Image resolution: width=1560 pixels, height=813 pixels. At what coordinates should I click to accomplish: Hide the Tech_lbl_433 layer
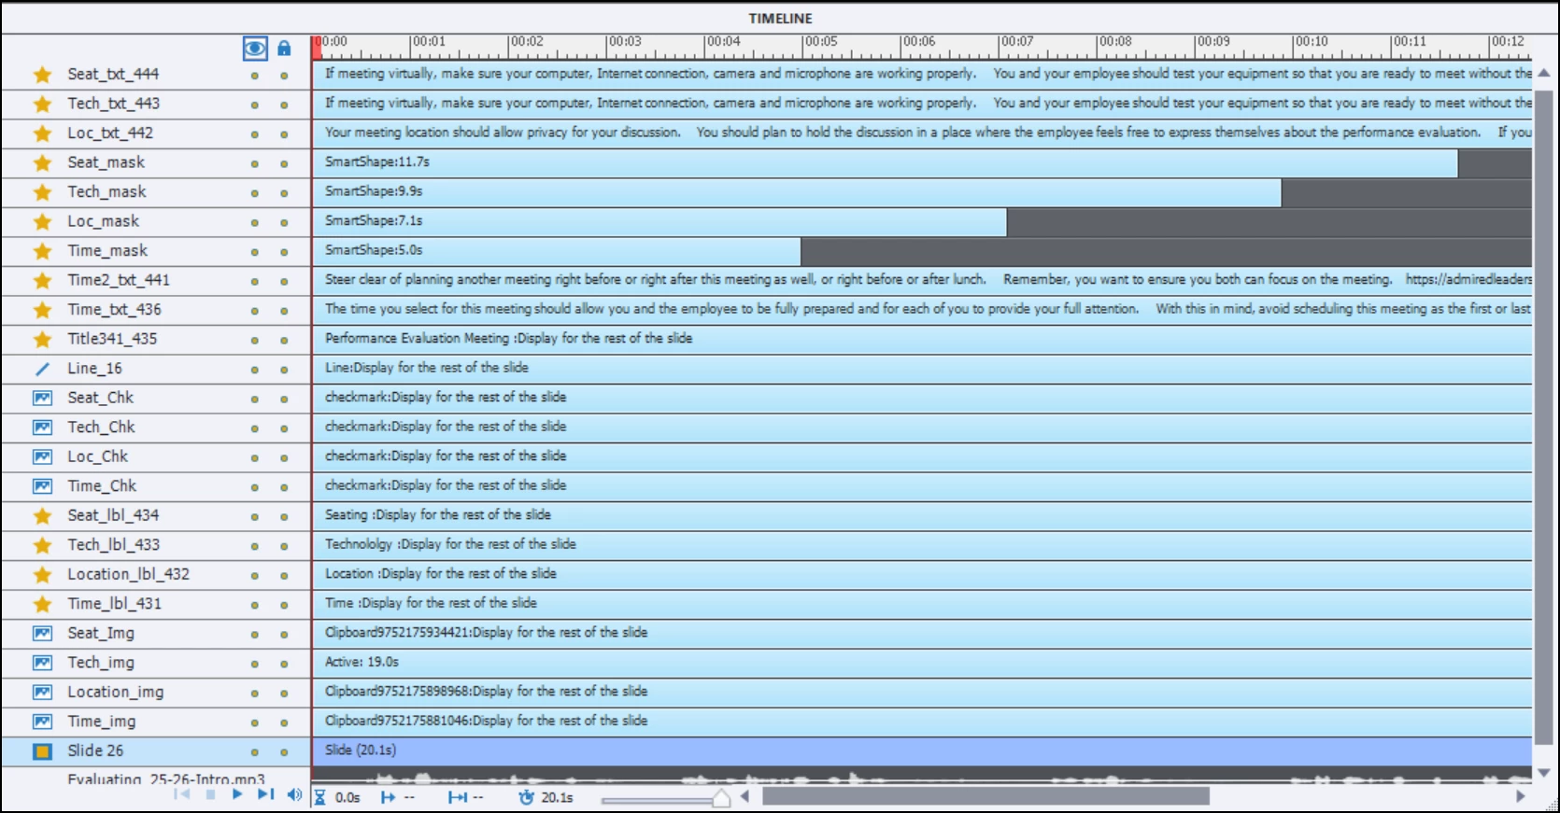point(254,546)
